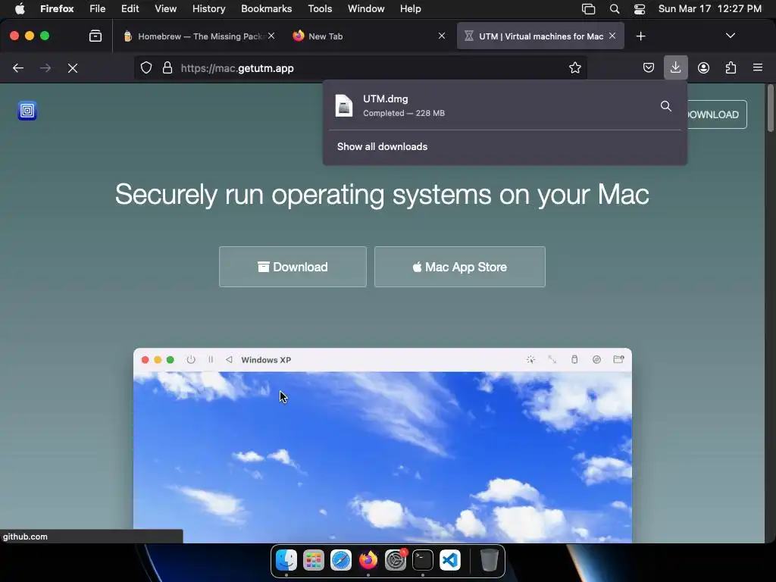Open the Extensions puzzle icon
Viewport: 776px width, 582px height.
click(731, 67)
